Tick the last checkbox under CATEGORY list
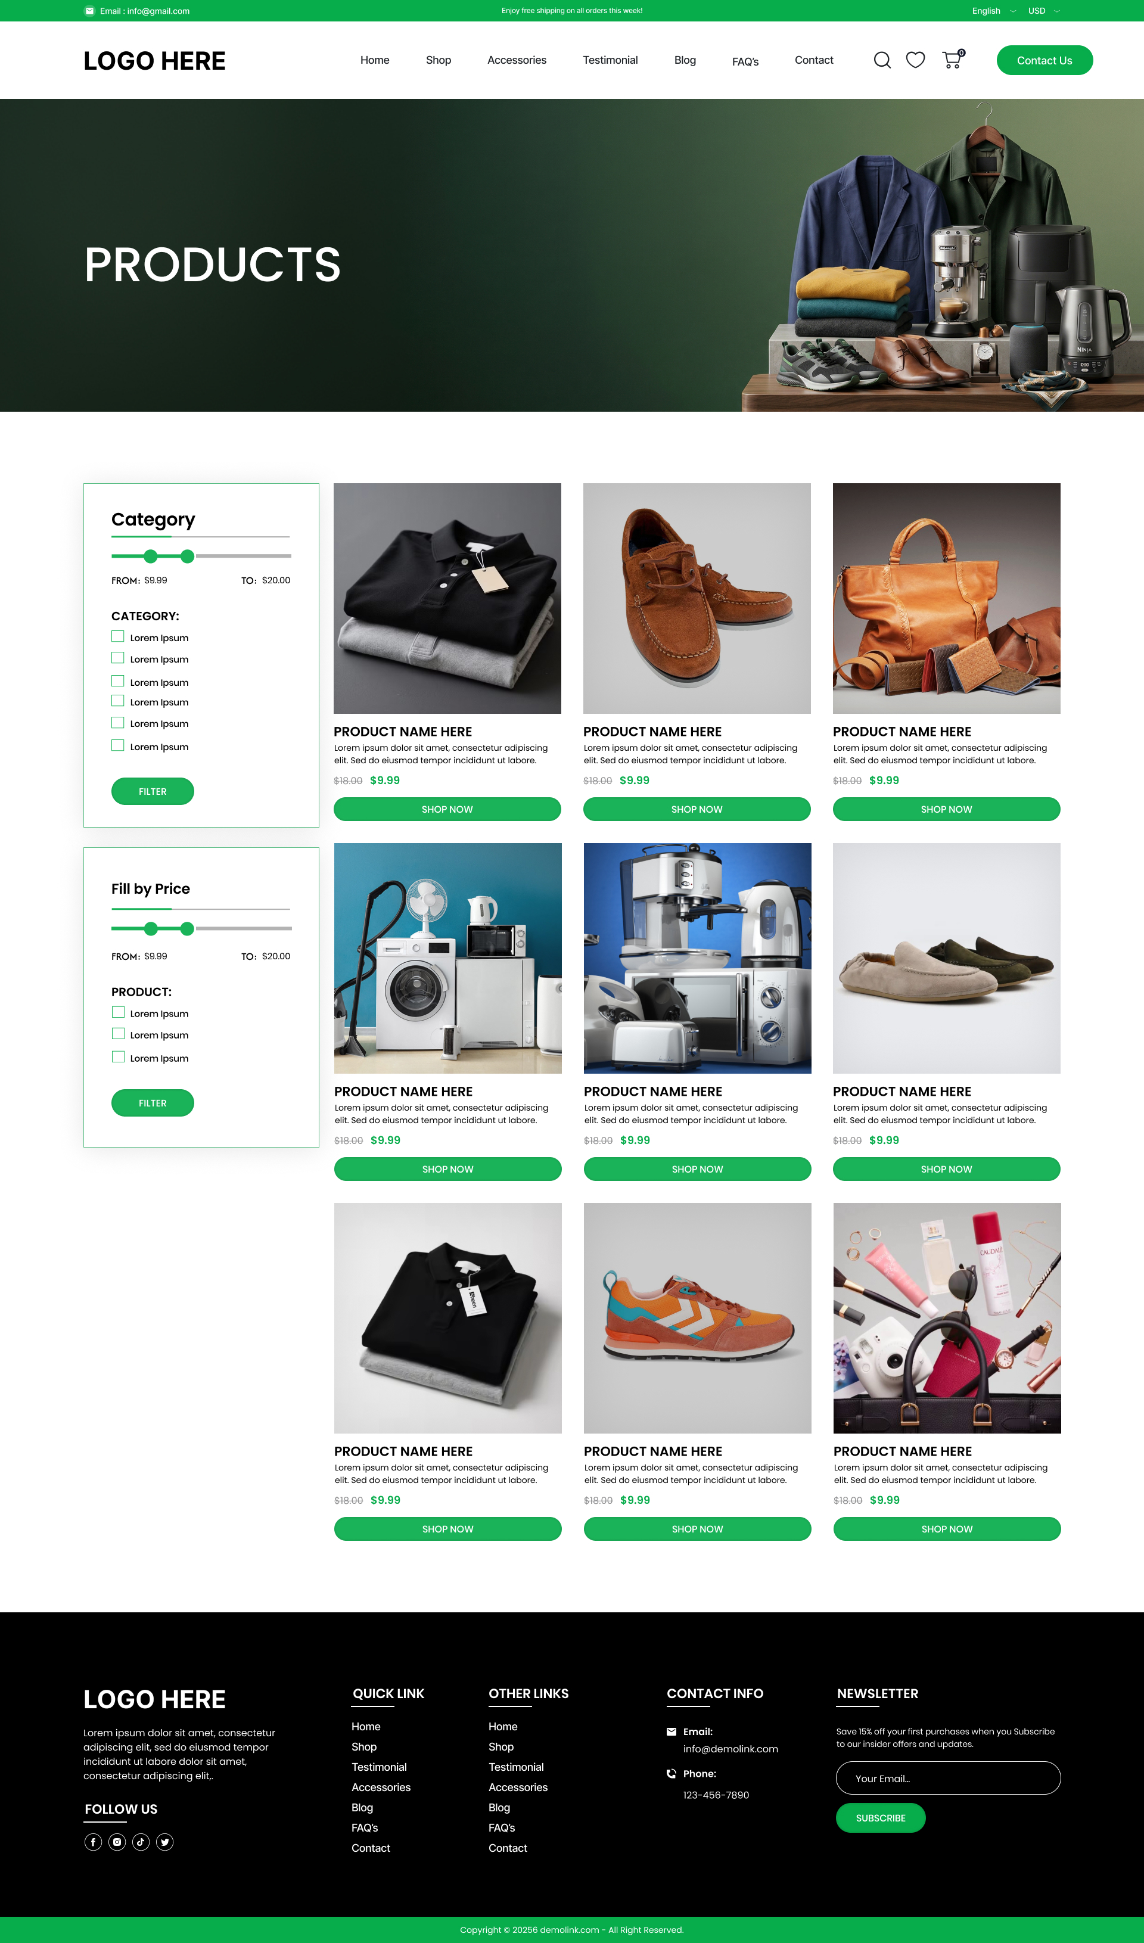The height and width of the screenshot is (1943, 1144). [x=118, y=745]
